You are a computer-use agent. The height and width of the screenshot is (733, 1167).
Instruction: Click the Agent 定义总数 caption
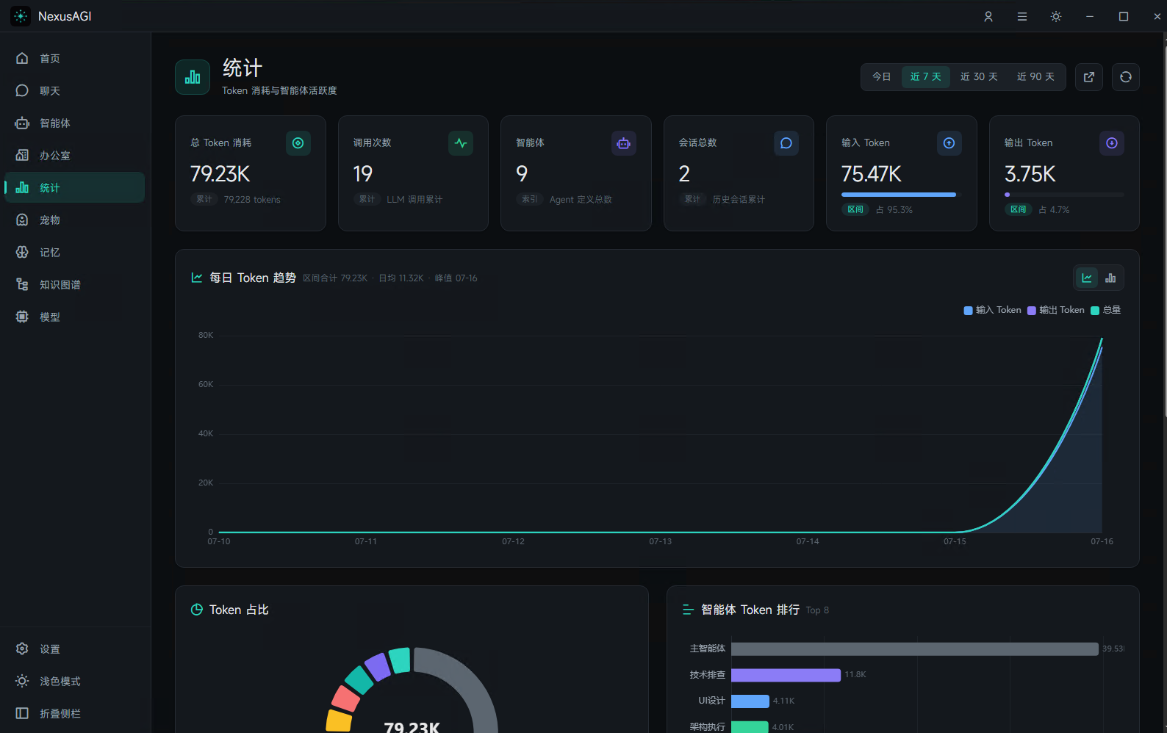[581, 200]
